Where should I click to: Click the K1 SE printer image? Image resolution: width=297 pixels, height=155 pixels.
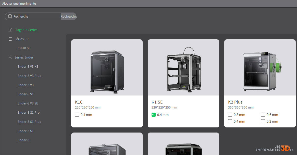click(x=183, y=67)
